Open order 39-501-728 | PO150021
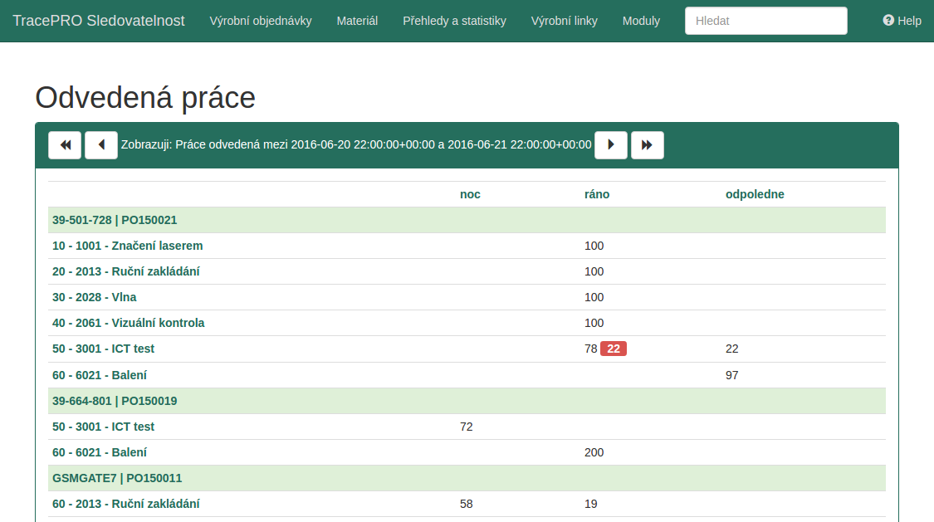 [x=115, y=220]
